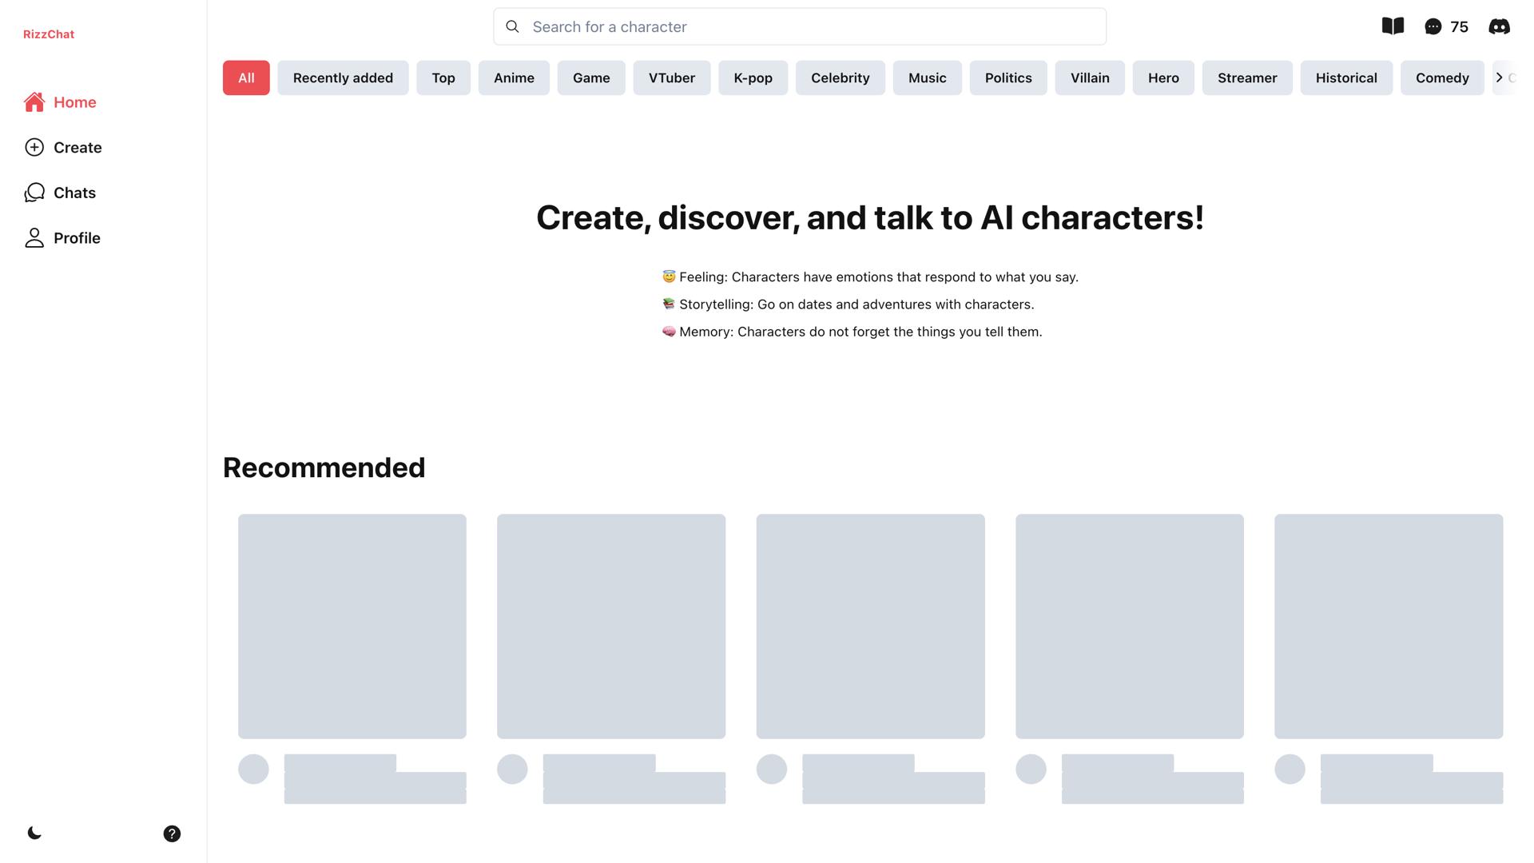This screenshot has height=863, width=1534.
Task: Select the Comedy category tab
Action: point(1441,78)
